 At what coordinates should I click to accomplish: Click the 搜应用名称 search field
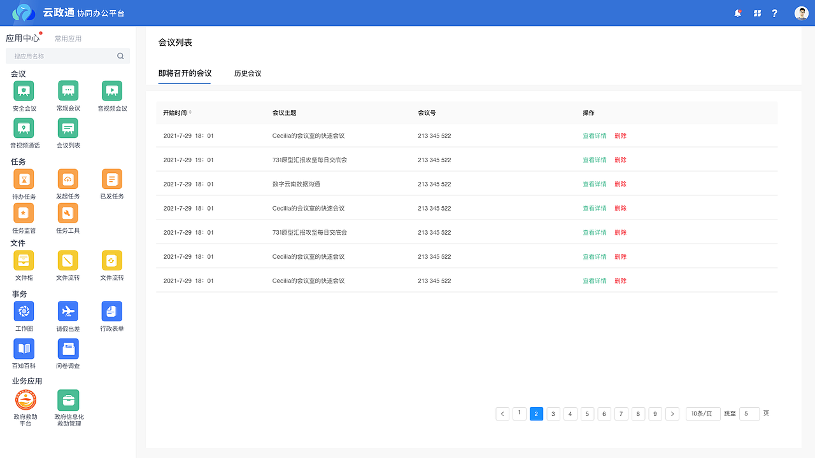click(x=67, y=56)
